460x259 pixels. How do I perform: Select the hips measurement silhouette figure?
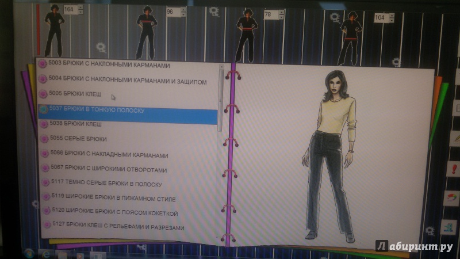coord(350,38)
